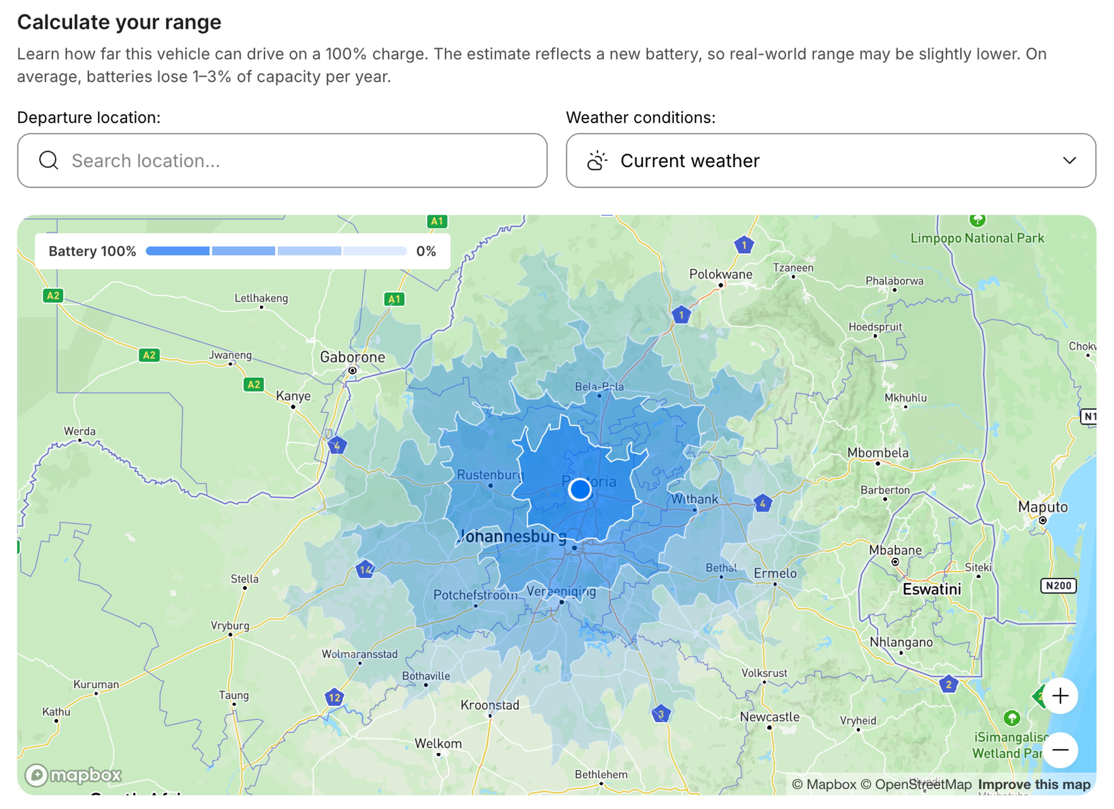Click the Witbank map label

click(x=695, y=499)
